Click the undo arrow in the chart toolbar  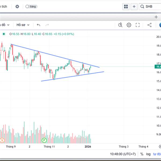click(38, 25)
